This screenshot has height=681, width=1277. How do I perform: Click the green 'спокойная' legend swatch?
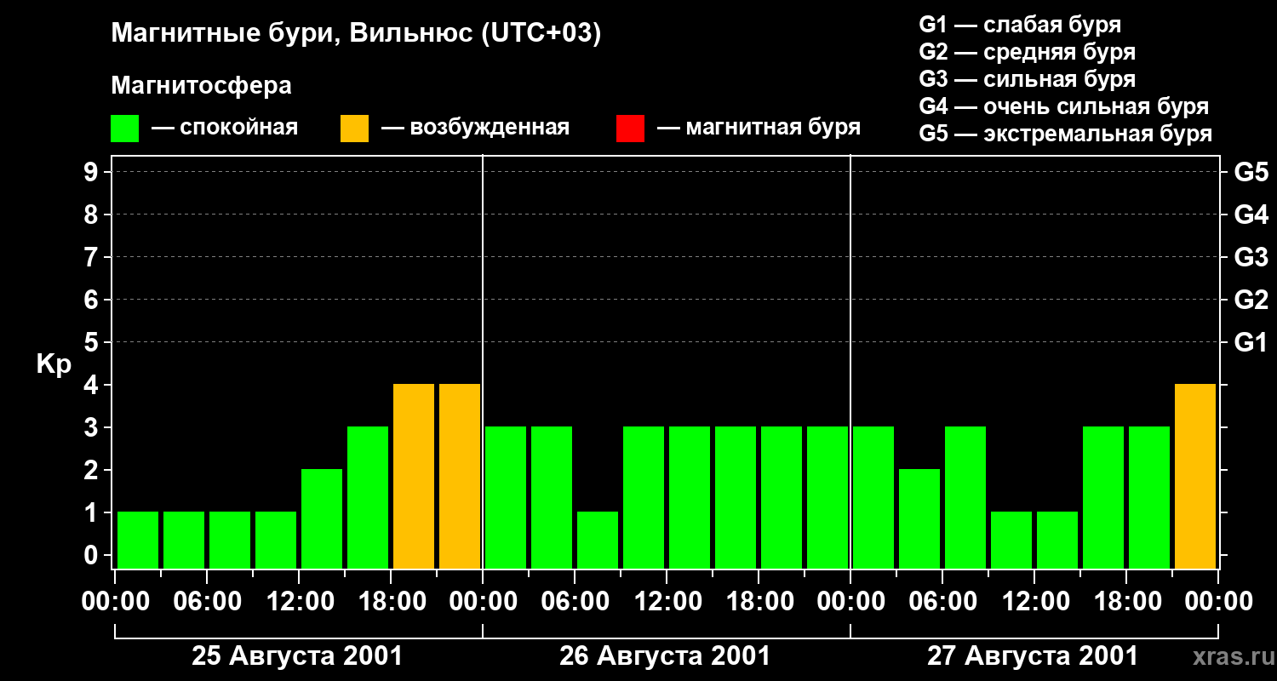click(124, 129)
